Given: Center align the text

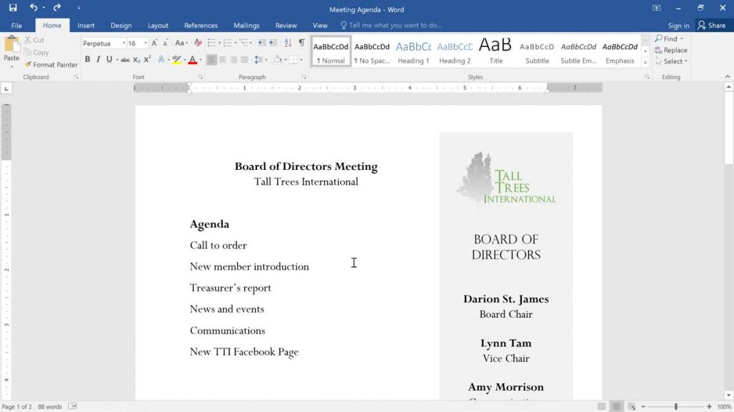Looking at the screenshot, I should pyautogui.click(x=223, y=59).
